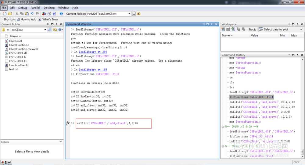The width and height of the screenshot is (305, 165).
Task: Launch Simulink from the toolbar icon
Action: [44, 14]
